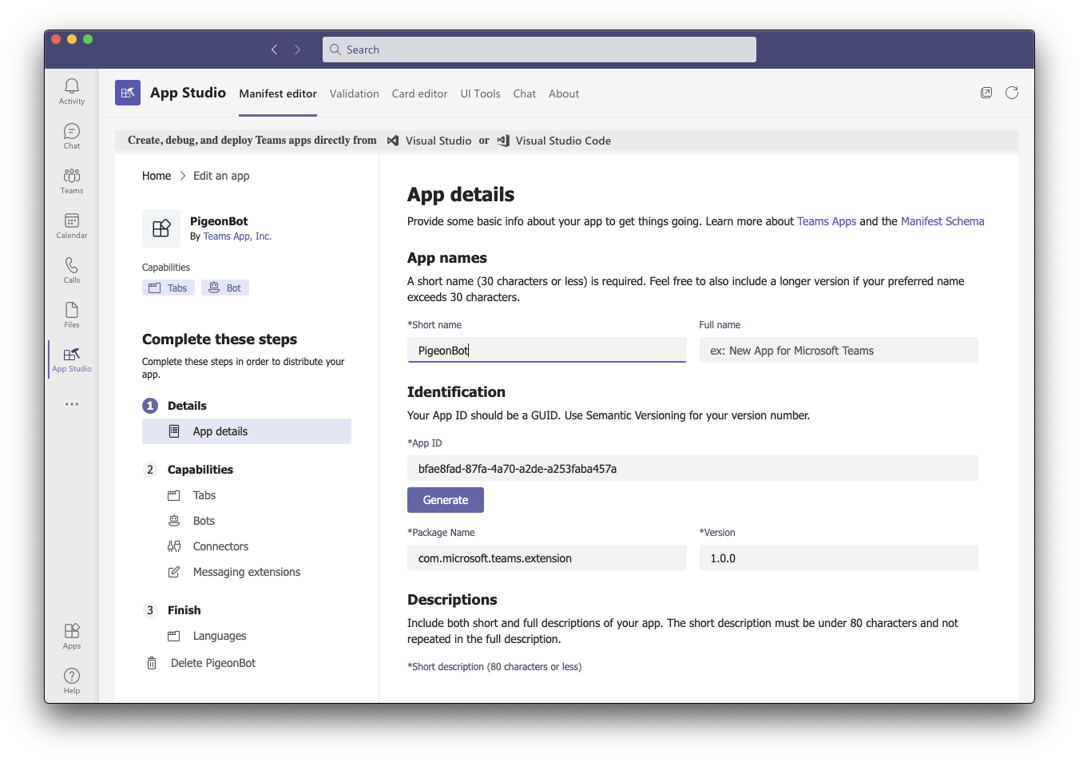Open Files in the left sidebar
Viewport: 1079px width, 762px height.
click(x=72, y=315)
